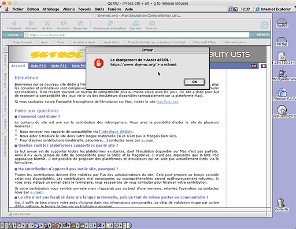
Task: Open the Aller à menu
Action: click(69, 9)
